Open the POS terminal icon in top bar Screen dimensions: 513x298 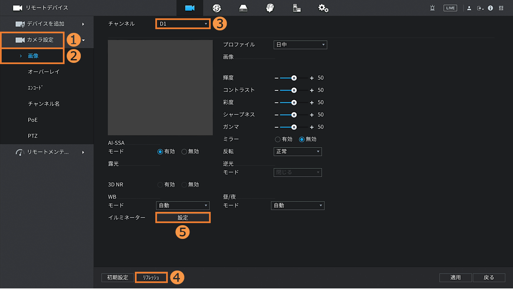click(x=296, y=8)
